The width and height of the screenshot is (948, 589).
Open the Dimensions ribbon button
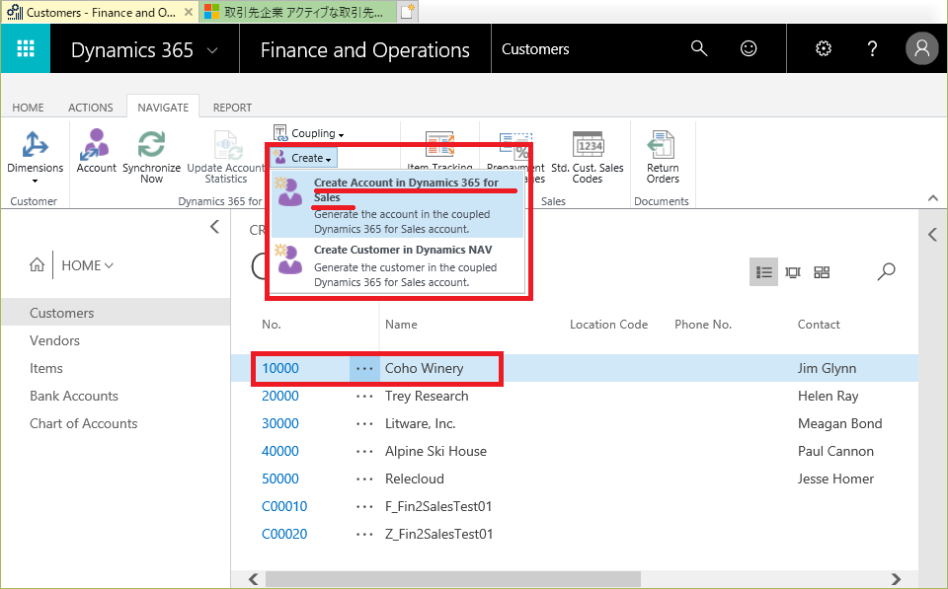[36, 157]
